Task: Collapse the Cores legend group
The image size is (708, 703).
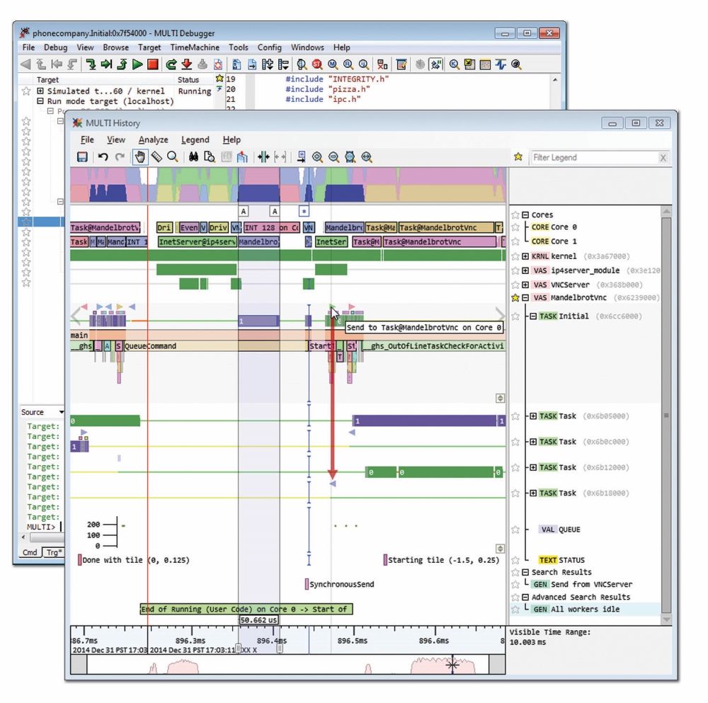Action: click(x=525, y=215)
